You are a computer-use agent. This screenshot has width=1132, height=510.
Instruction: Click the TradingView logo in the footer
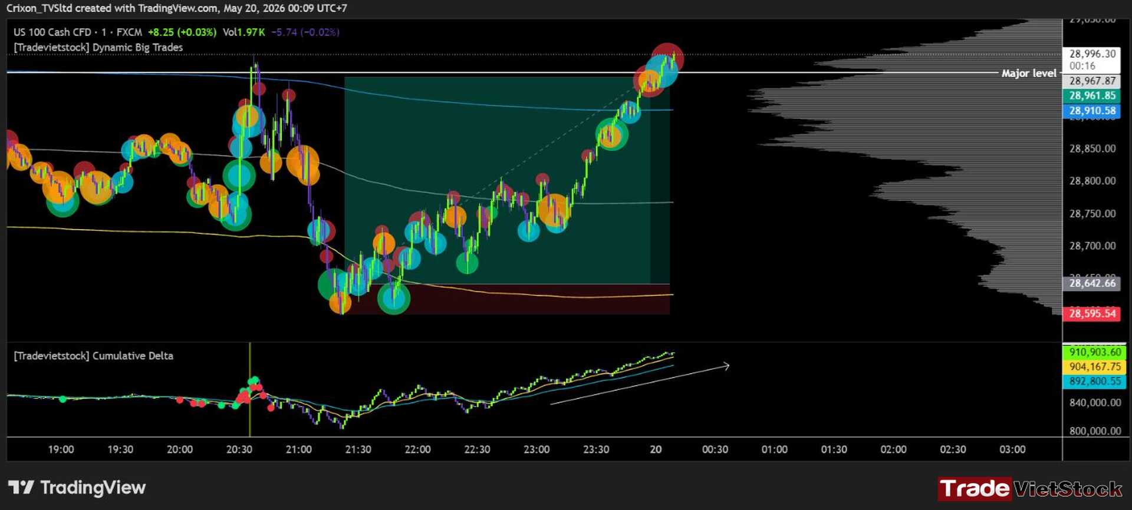77,488
